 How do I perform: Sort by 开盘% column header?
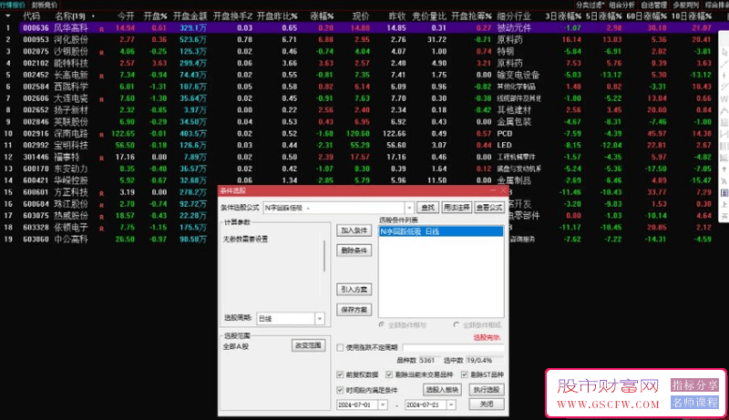pyautogui.click(x=155, y=15)
